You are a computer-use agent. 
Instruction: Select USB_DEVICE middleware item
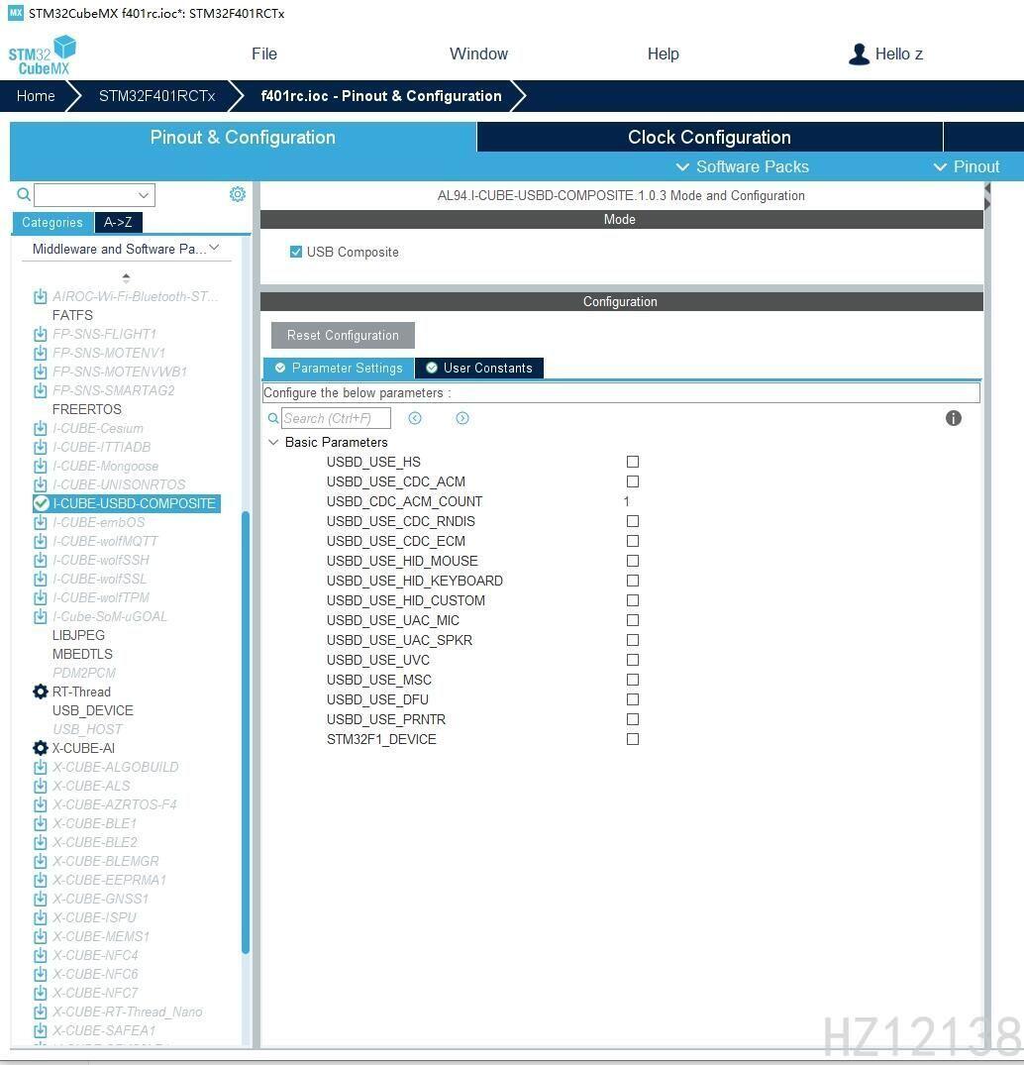coord(93,711)
